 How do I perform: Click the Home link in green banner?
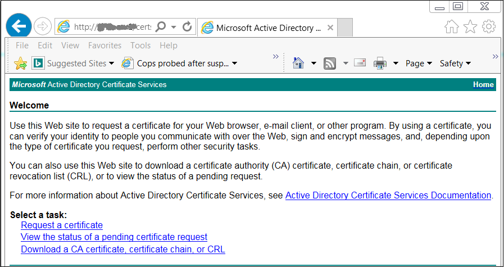[x=483, y=85]
